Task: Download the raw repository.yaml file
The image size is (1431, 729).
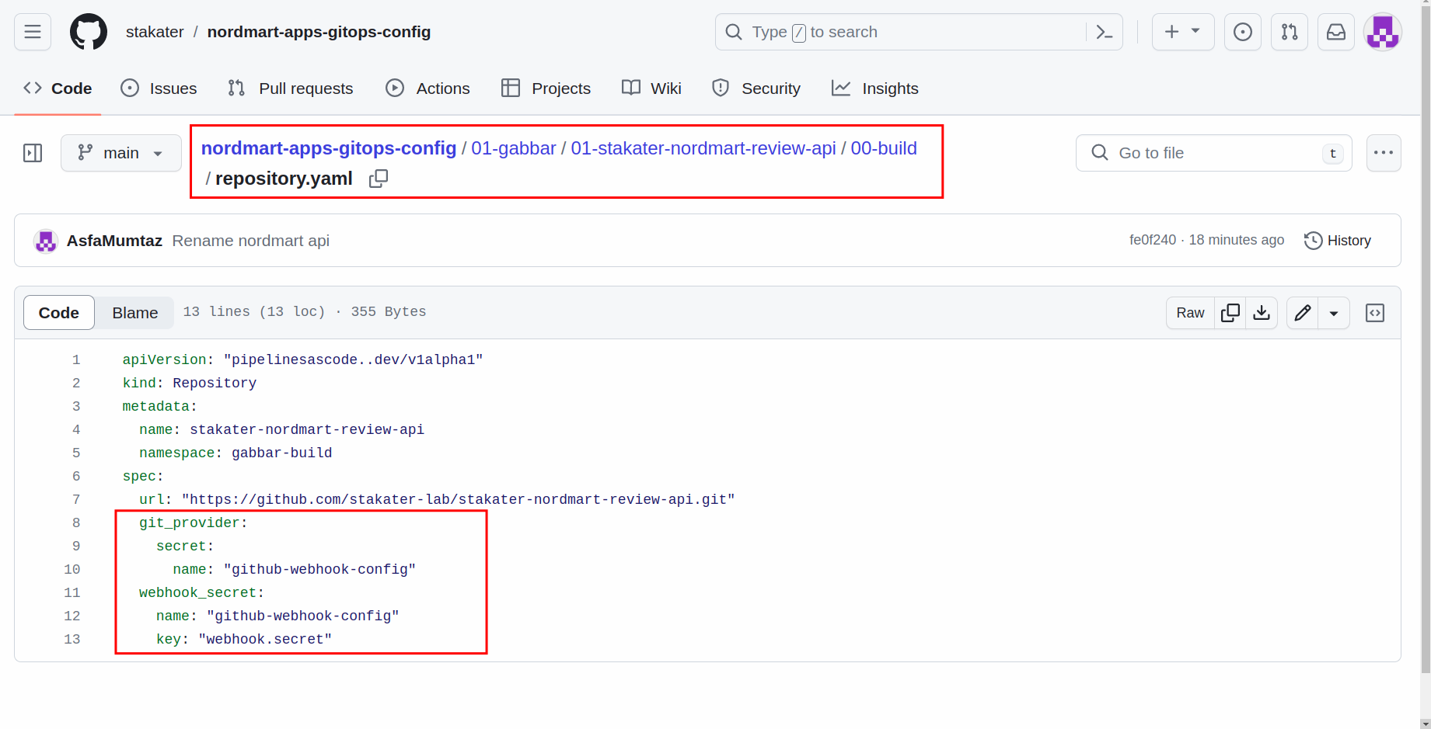Action: [1262, 313]
